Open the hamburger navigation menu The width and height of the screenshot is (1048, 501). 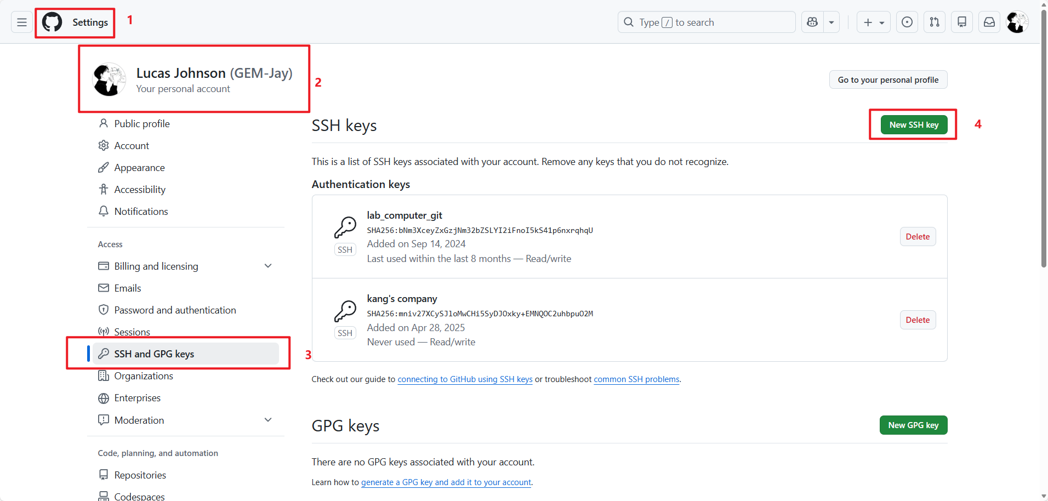[x=22, y=22]
